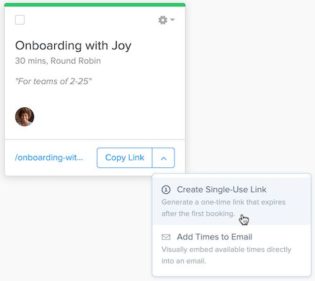Click the Copy Link button
The width and height of the screenshot is (315, 281).
[125, 158]
